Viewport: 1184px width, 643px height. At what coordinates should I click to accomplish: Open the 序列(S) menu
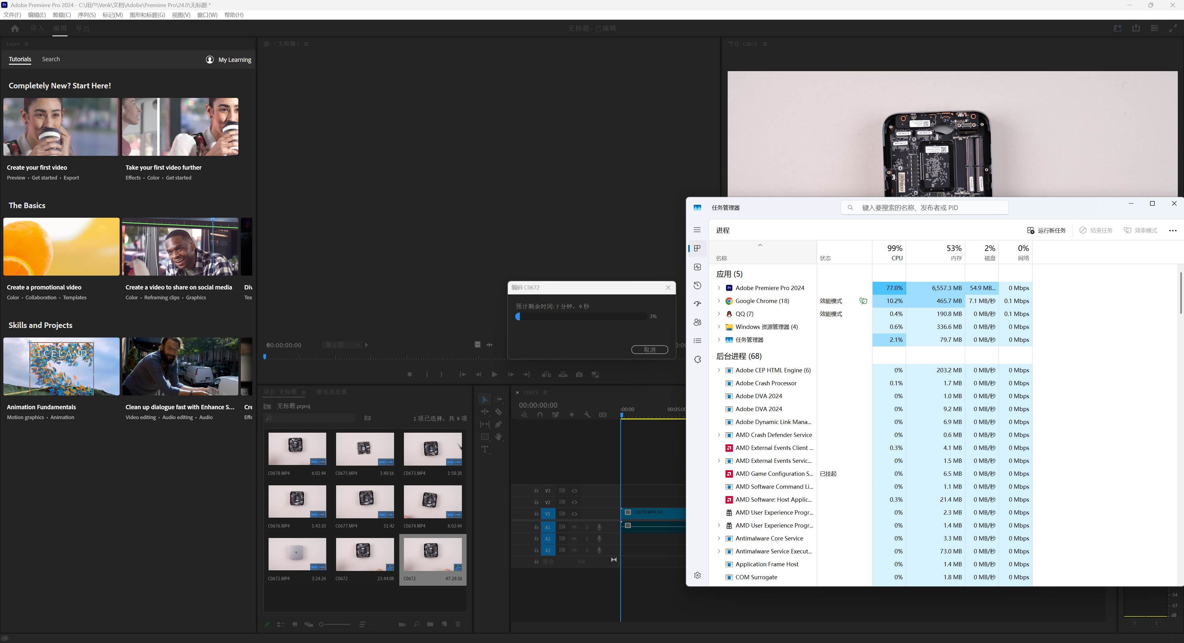(x=86, y=15)
